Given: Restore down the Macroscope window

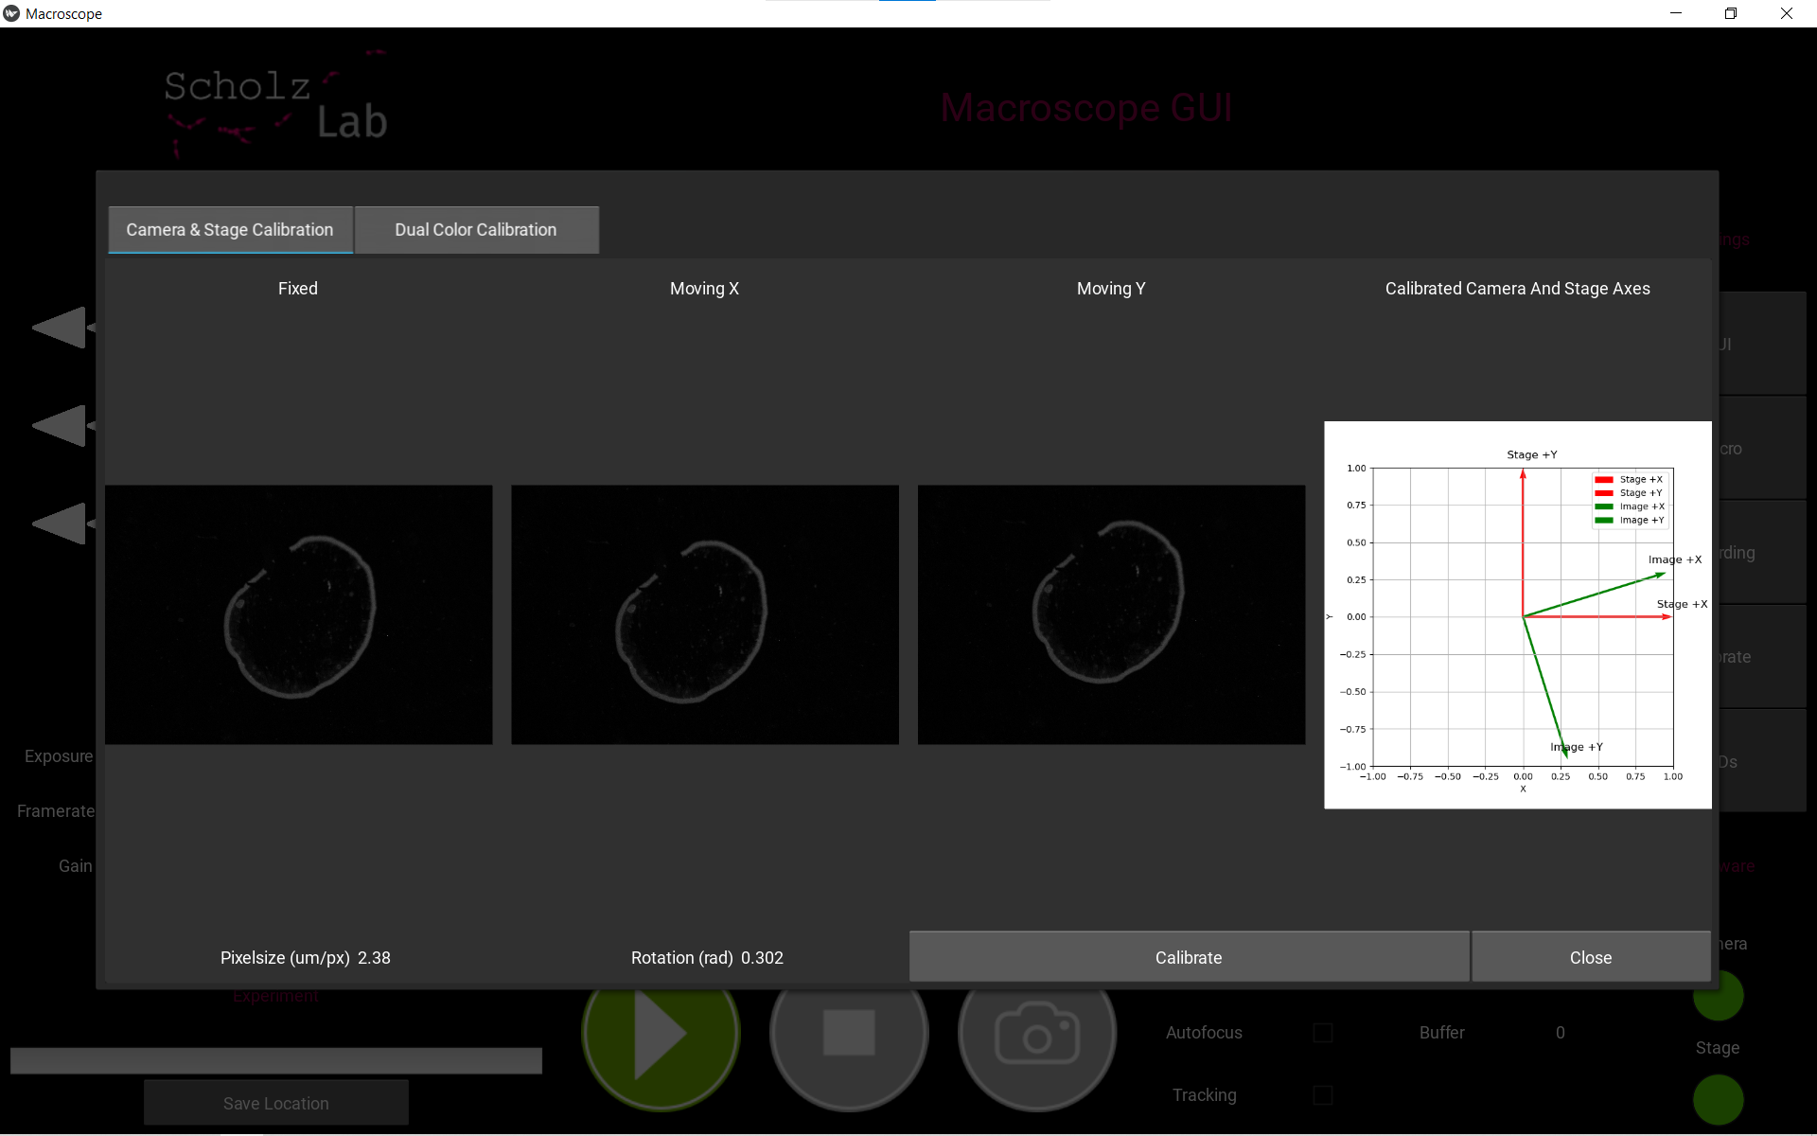Looking at the screenshot, I should [x=1731, y=13].
